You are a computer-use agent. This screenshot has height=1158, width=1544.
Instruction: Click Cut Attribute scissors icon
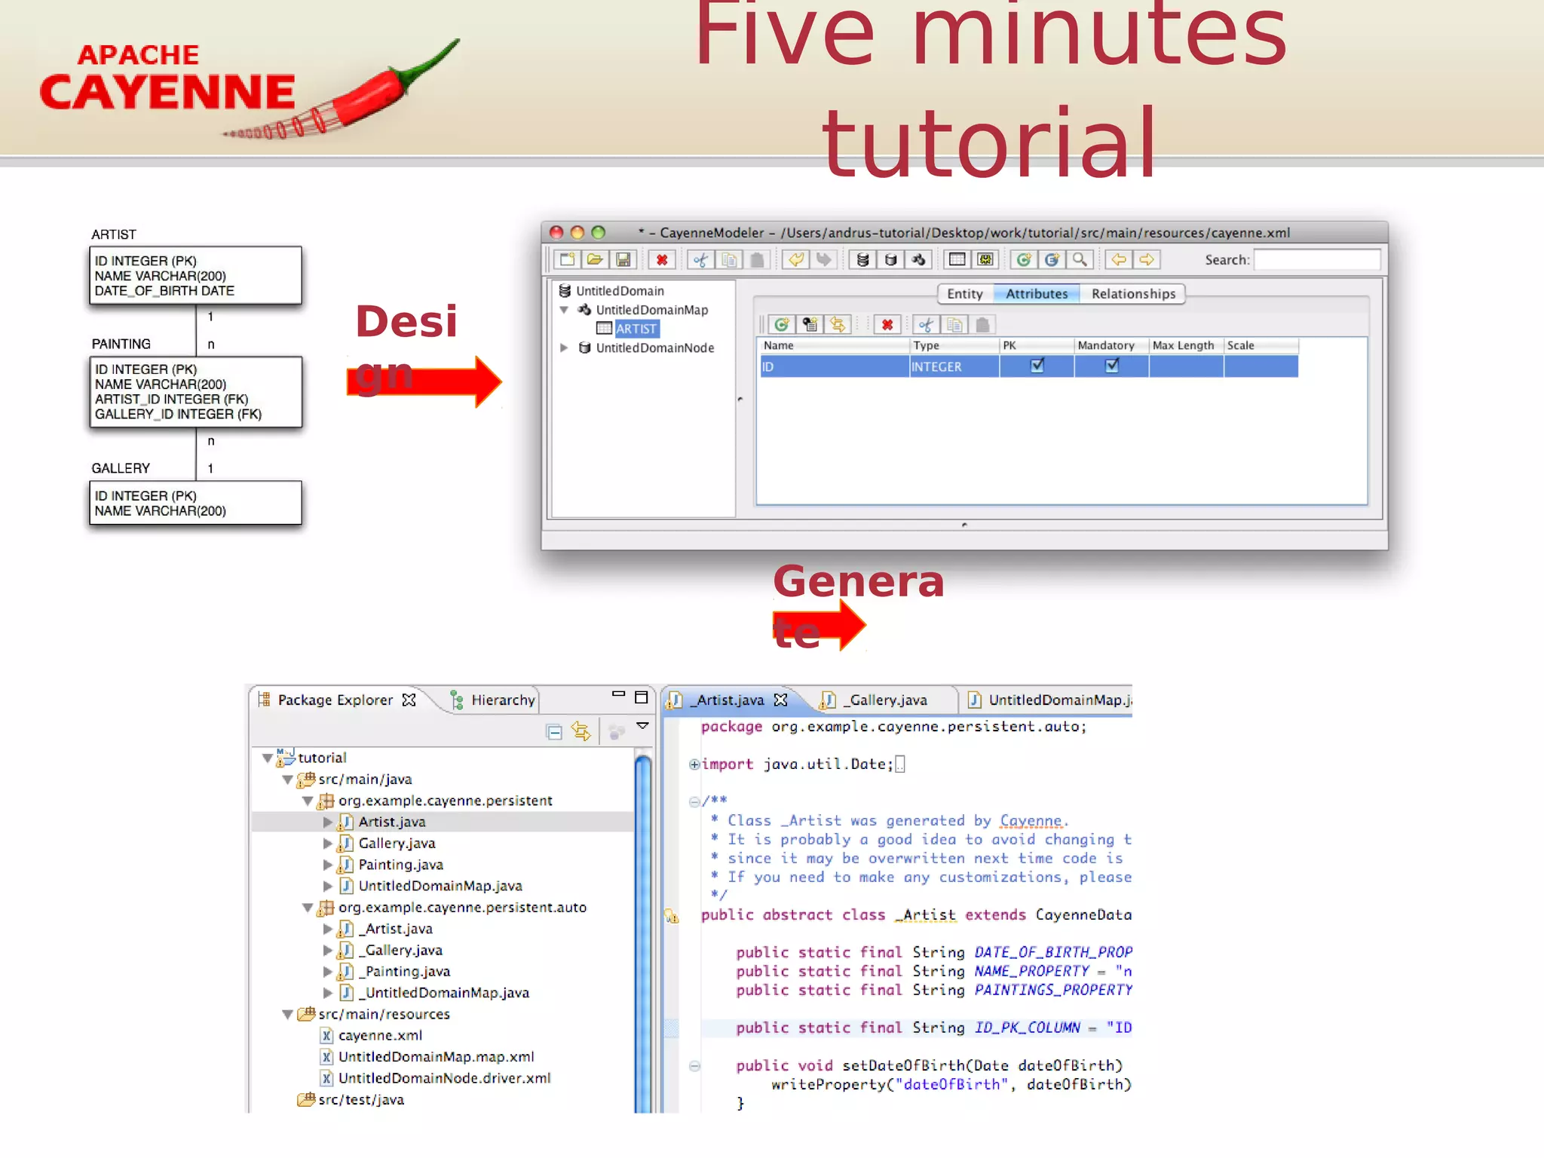coord(926,325)
